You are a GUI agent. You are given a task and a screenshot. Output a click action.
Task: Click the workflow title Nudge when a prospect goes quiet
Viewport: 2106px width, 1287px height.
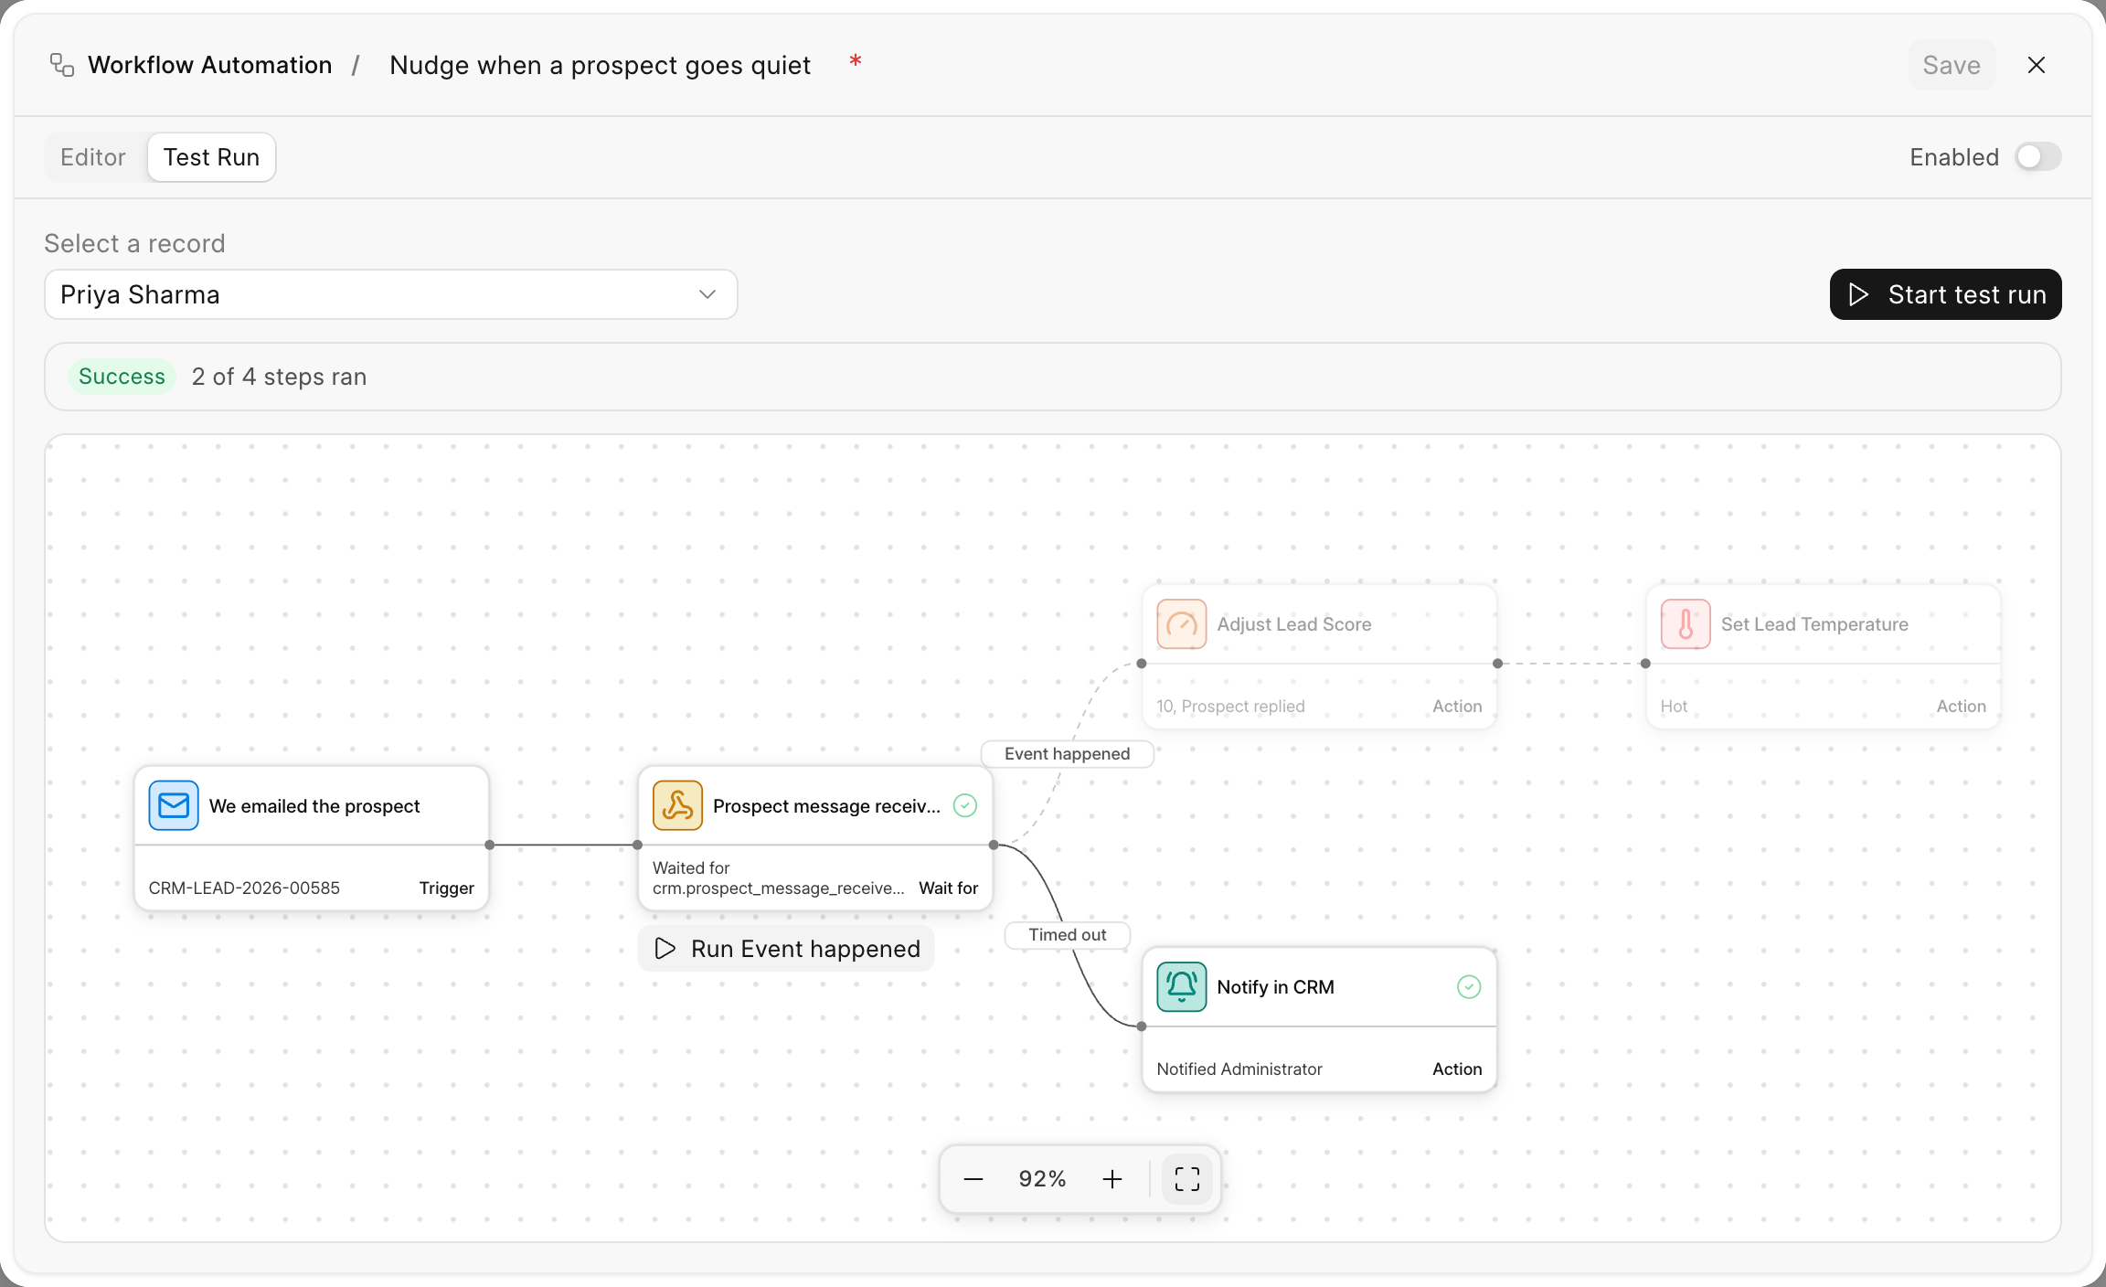[x=600, y=65]
